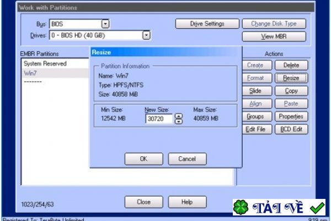Viewport: 331px width, 221px height.
Task: Click the Delete action button
Action: pyautogui.click(x=291, y=65)
